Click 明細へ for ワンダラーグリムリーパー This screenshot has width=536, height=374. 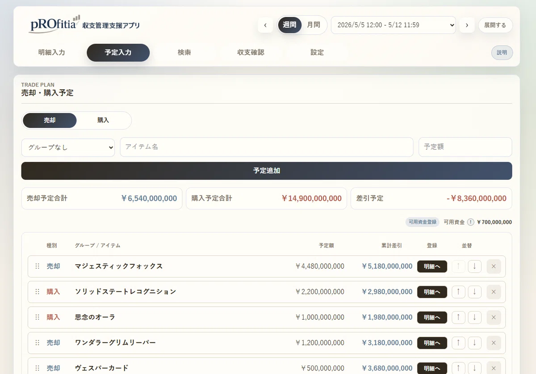[432, 343]
